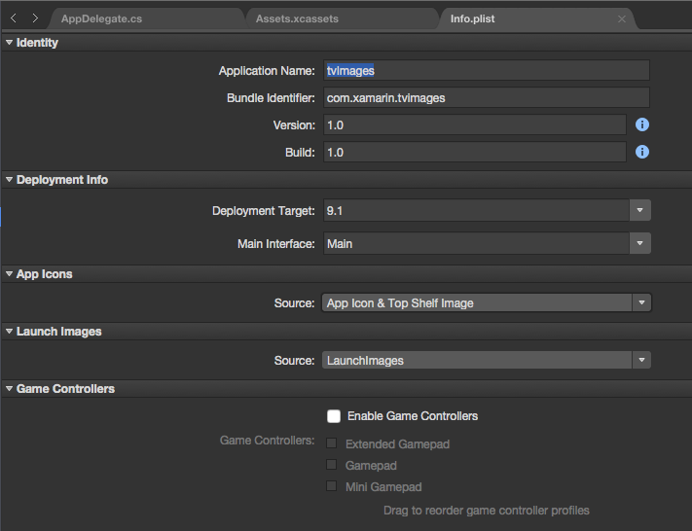Click the Build info icon

pyautogui.click(x=642, y=153)
